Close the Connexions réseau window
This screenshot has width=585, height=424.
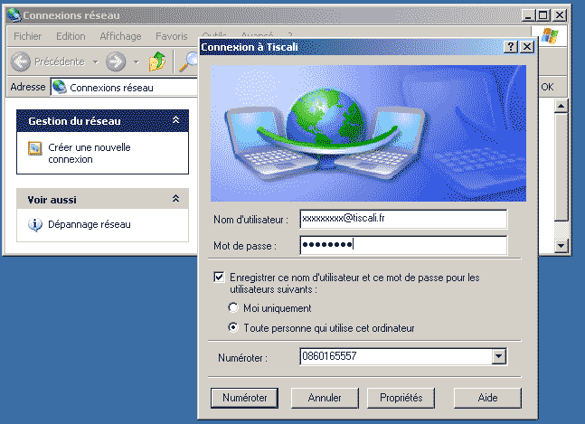click(560, 15)
